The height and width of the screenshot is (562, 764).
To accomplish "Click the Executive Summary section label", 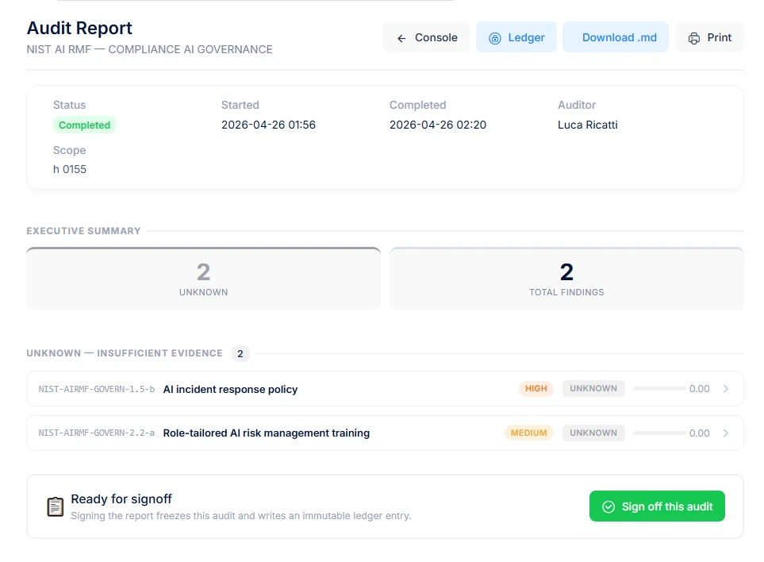I will click(83, 231).
